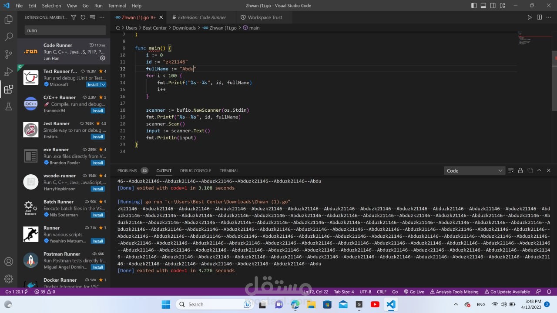Select the Run and Debug sidebar icon
This screenshot has width=557, height=313.
[9, 72]
